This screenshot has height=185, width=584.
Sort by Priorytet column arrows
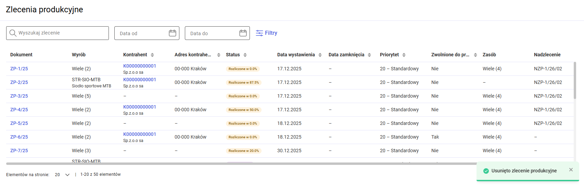pyautogui.click(x=404, y=55)
